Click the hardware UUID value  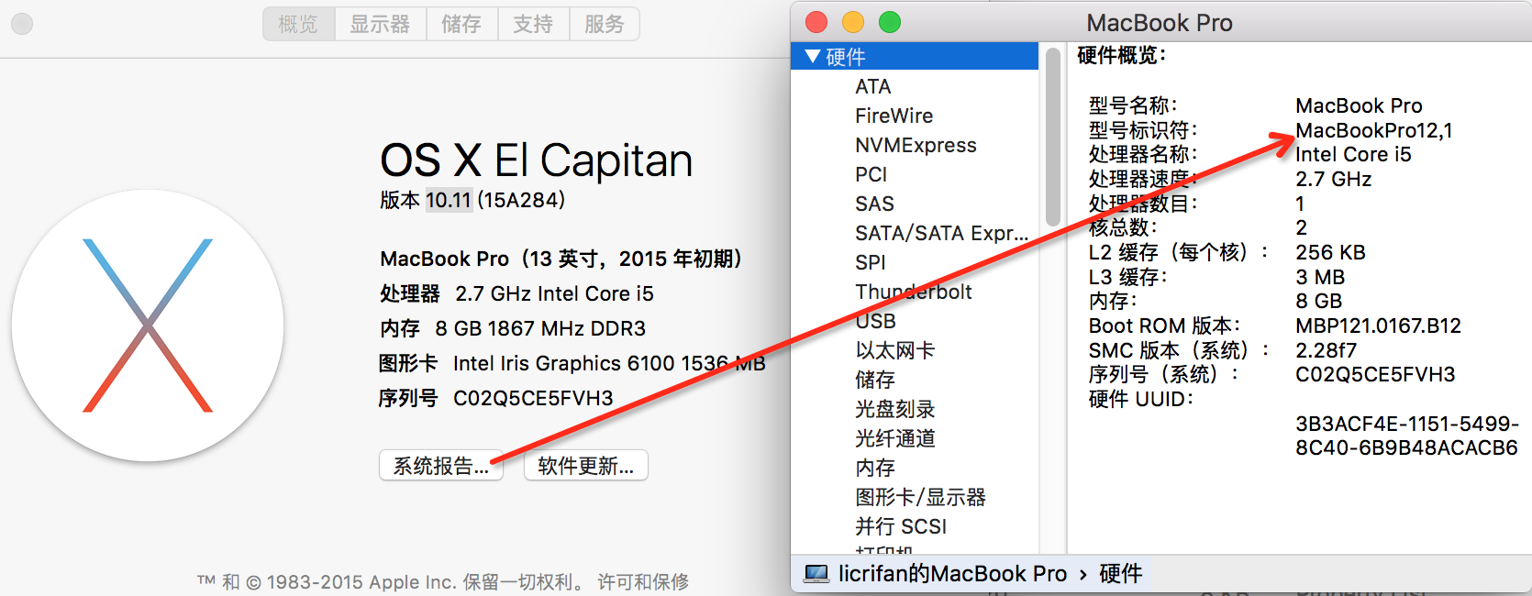coord(1406,436)
